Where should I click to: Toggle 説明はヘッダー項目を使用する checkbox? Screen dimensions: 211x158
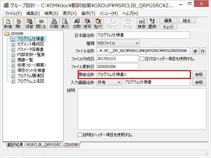[80, 135]
